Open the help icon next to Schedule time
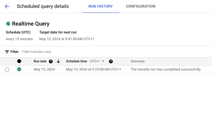 (x=111, y=61)
